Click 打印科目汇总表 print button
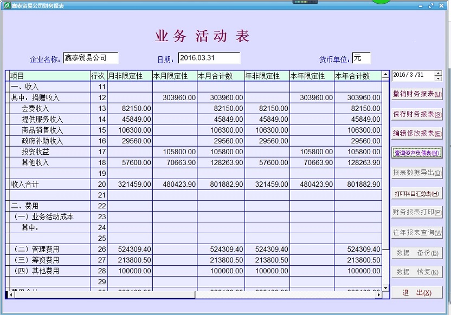Screen dimensions: 451x315 [417, 193]
